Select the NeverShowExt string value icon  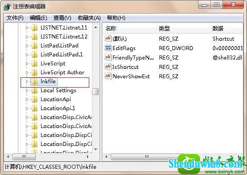click(108, 76)
